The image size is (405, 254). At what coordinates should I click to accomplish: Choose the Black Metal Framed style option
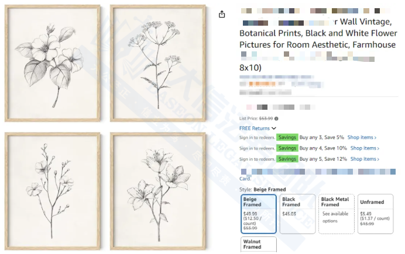[336, 214]
